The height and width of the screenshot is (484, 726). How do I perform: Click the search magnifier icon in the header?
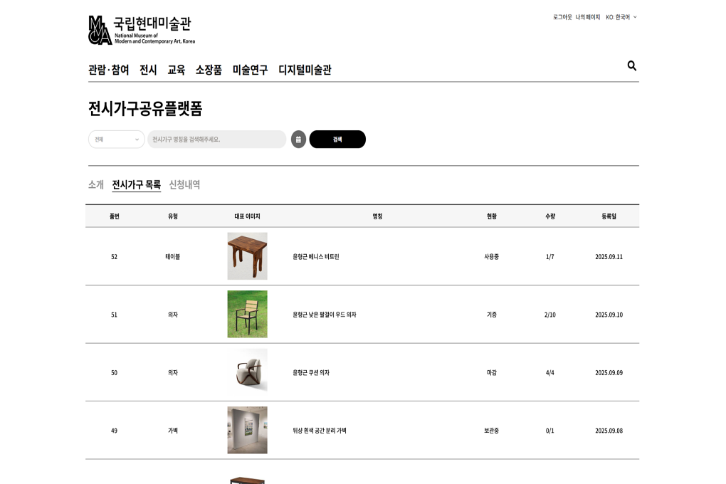(x=631, y=65)
